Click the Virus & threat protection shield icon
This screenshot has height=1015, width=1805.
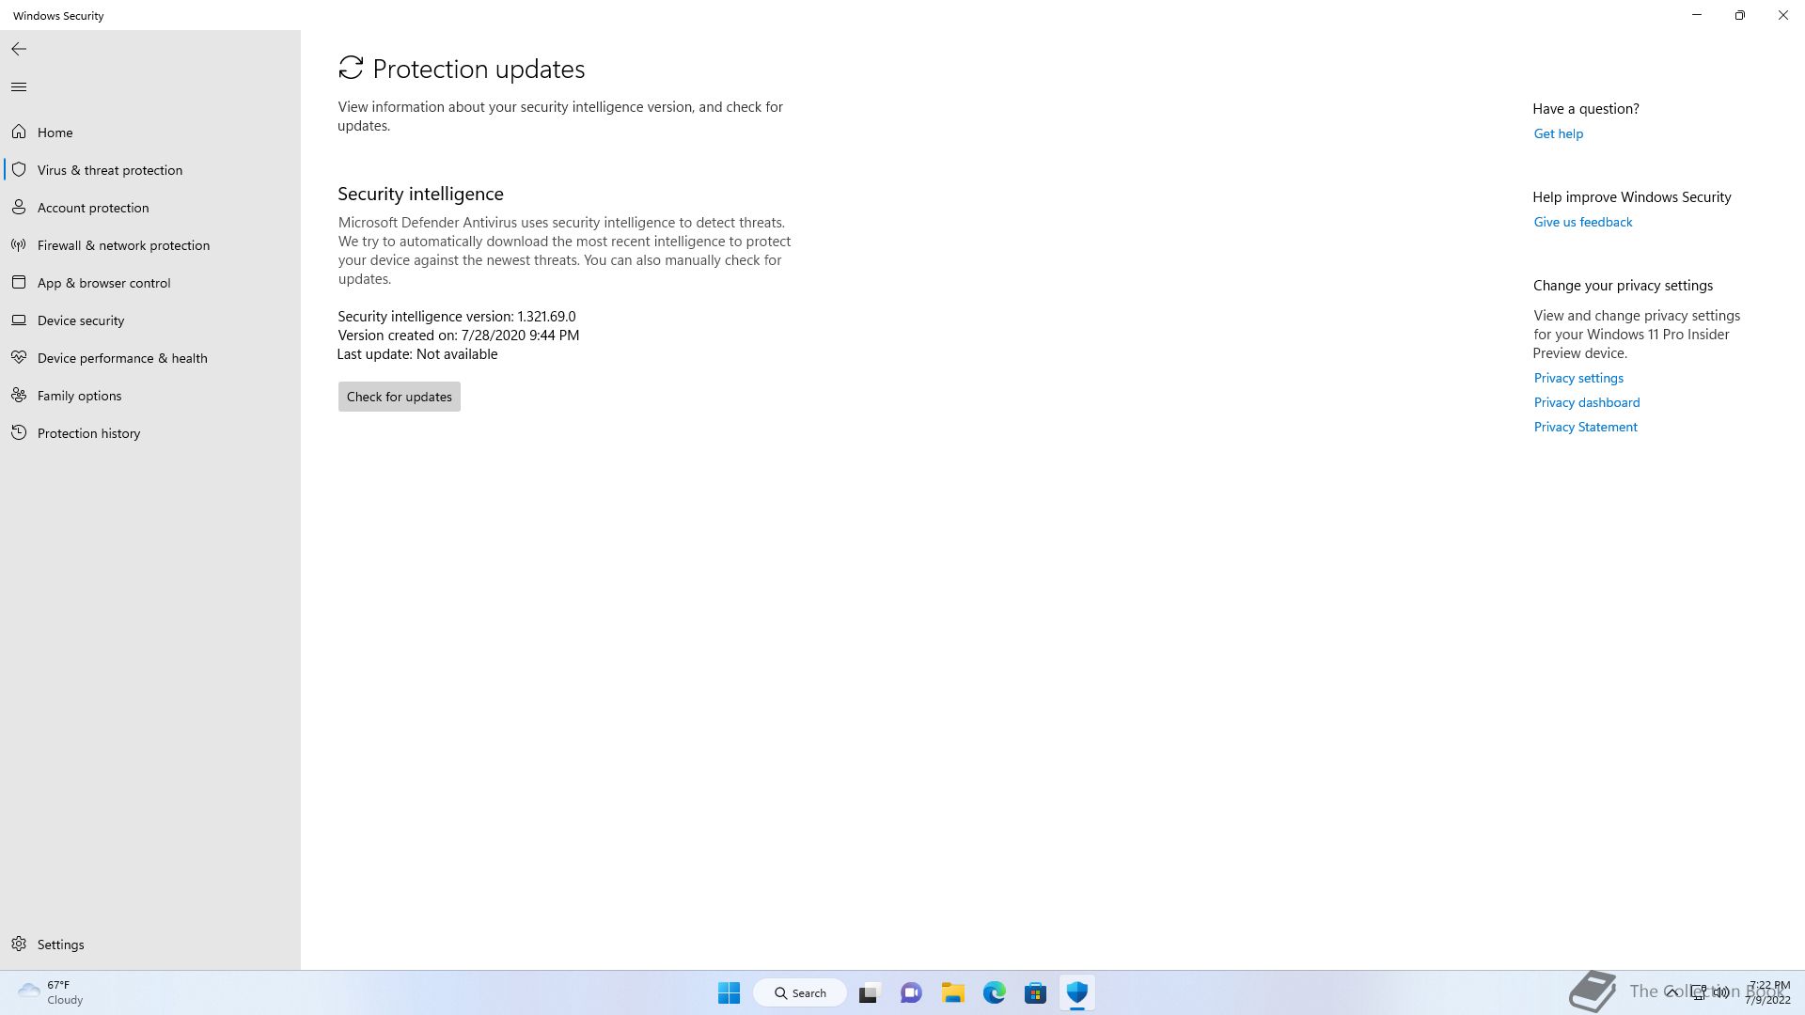[19, 170]
